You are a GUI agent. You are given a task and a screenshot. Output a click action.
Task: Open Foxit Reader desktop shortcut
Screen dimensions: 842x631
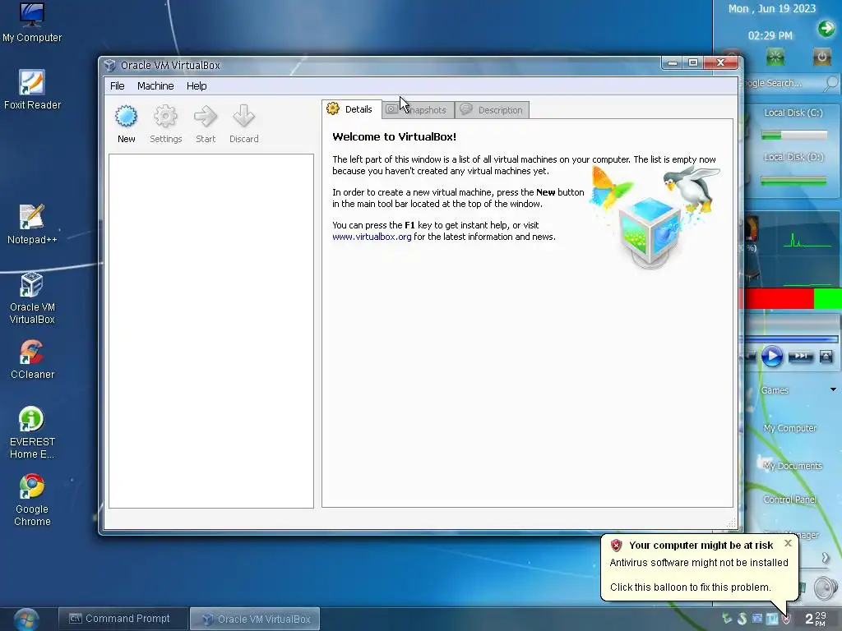pos(32,90)
